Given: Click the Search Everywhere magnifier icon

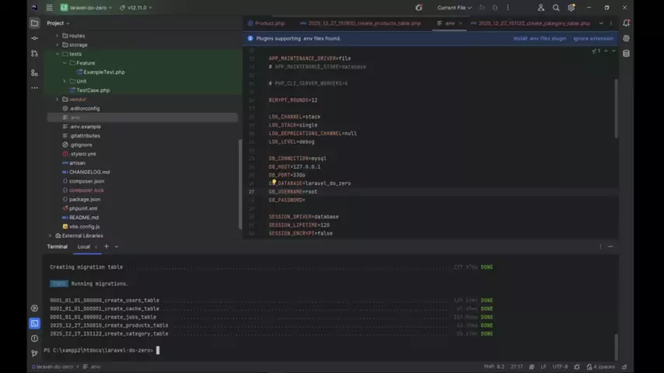Looking at the screenshot, I should tap(556, 8).
